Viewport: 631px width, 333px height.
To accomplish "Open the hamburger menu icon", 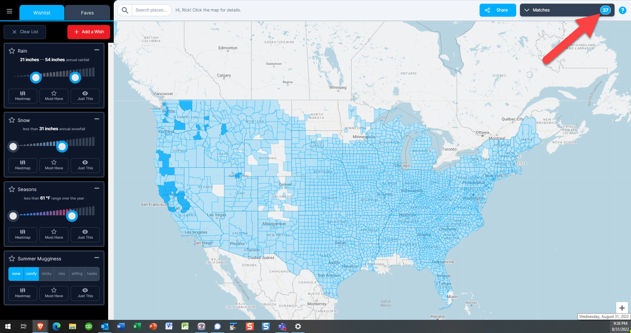I will (x=10, y=12).
